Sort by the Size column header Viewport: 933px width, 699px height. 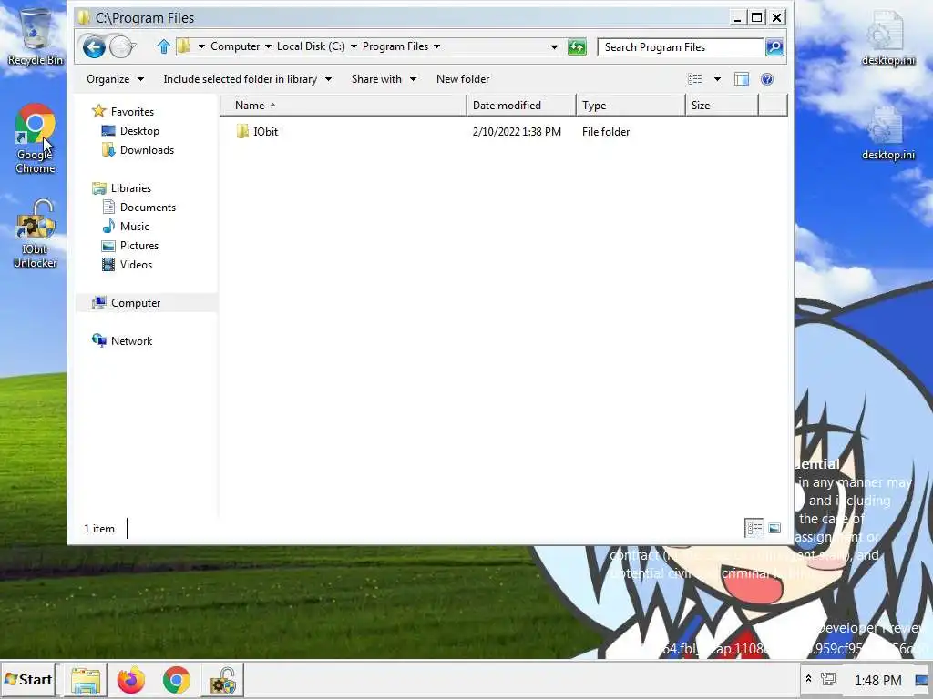723,106
